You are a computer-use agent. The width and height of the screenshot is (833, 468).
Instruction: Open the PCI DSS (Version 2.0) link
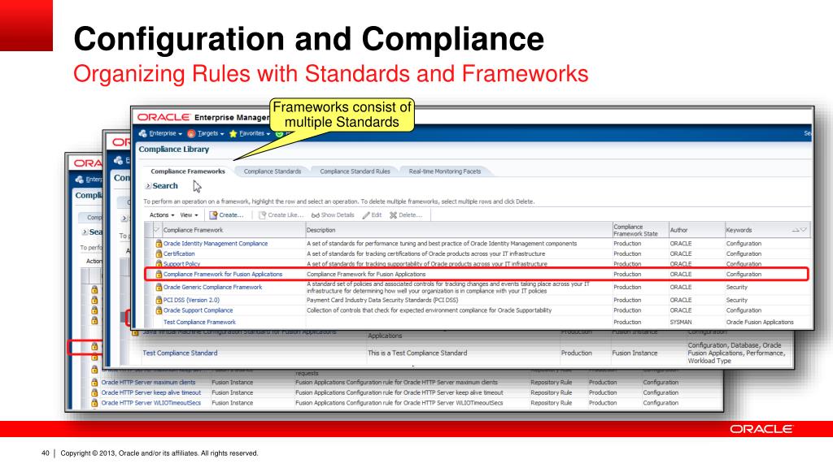point(191,300)
